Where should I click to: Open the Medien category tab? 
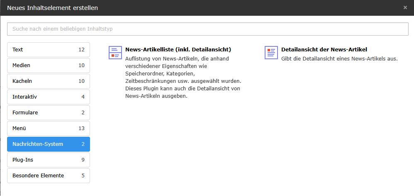click(48, 65)
